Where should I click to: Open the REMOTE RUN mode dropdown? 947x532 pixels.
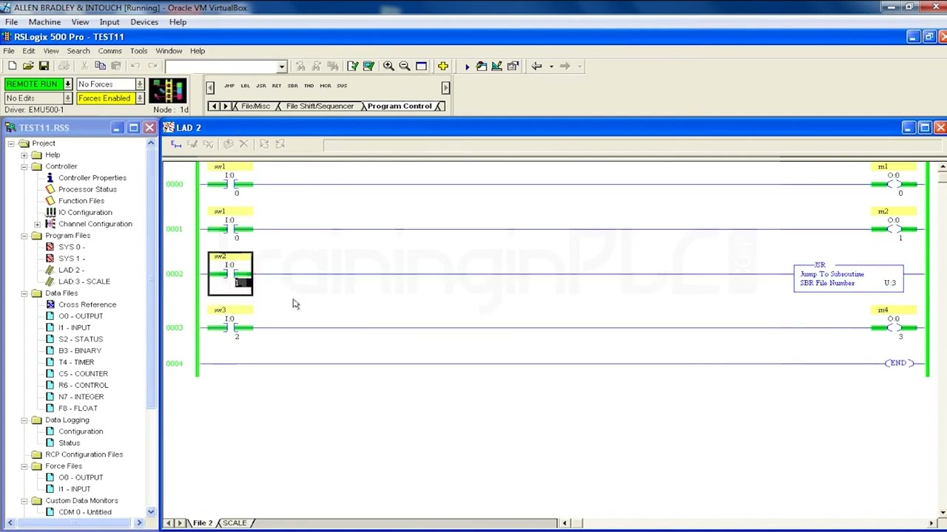(x=67, y=84)
